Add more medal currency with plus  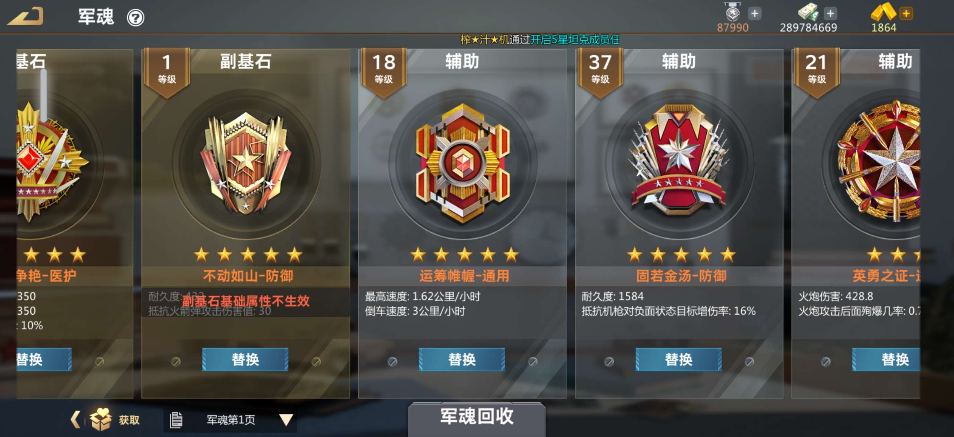point(755,14)
